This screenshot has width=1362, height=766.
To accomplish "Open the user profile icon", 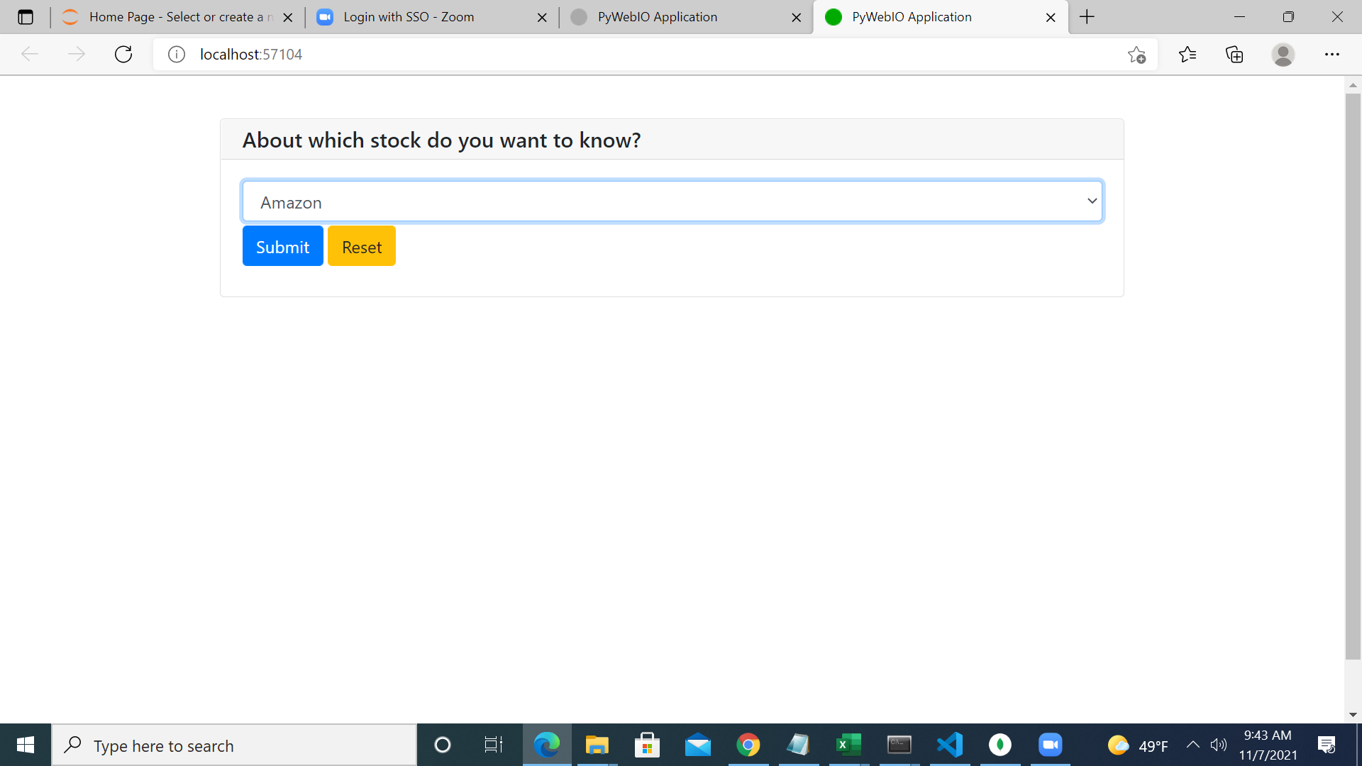I will pyautogui.click(x=1283, y=55).
